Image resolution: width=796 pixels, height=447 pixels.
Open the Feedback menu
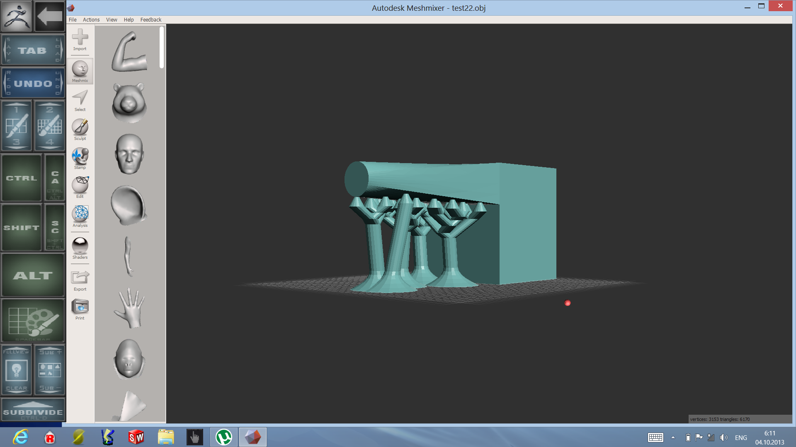[x=150, y=19]
